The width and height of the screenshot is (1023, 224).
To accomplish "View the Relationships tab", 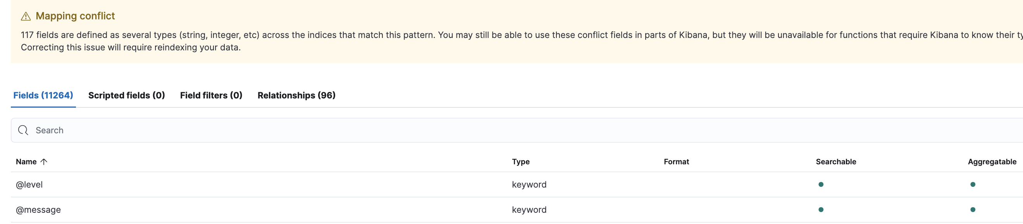I will [296, 95].
